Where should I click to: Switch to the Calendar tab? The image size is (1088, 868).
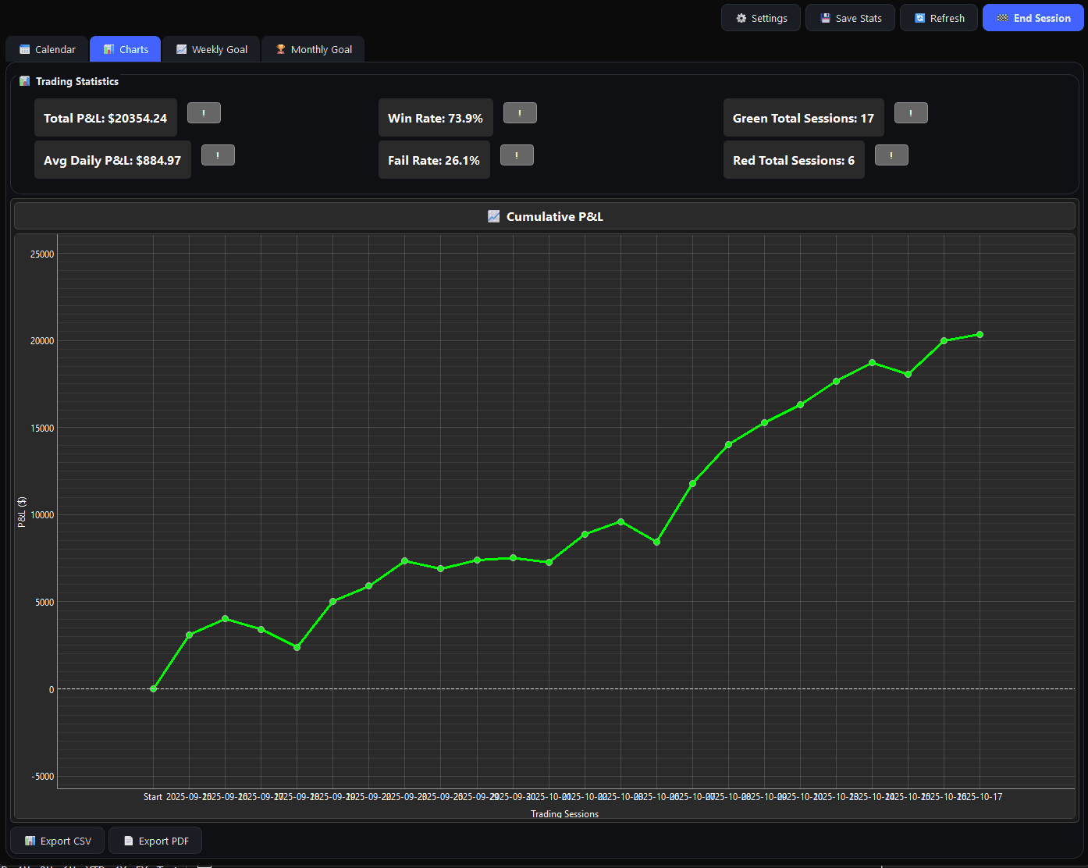[47, 49]
